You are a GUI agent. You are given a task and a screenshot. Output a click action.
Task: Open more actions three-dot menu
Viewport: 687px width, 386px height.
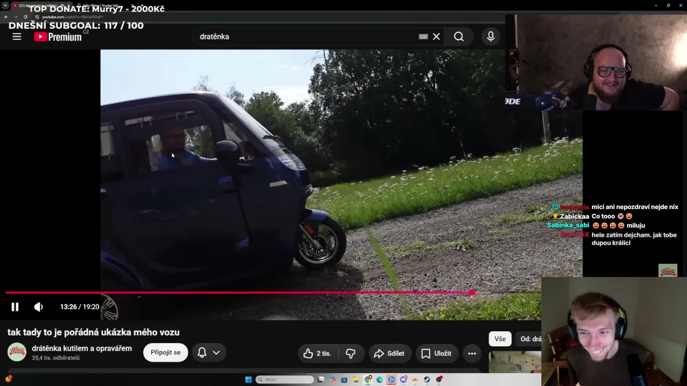[x=472, y=353]
